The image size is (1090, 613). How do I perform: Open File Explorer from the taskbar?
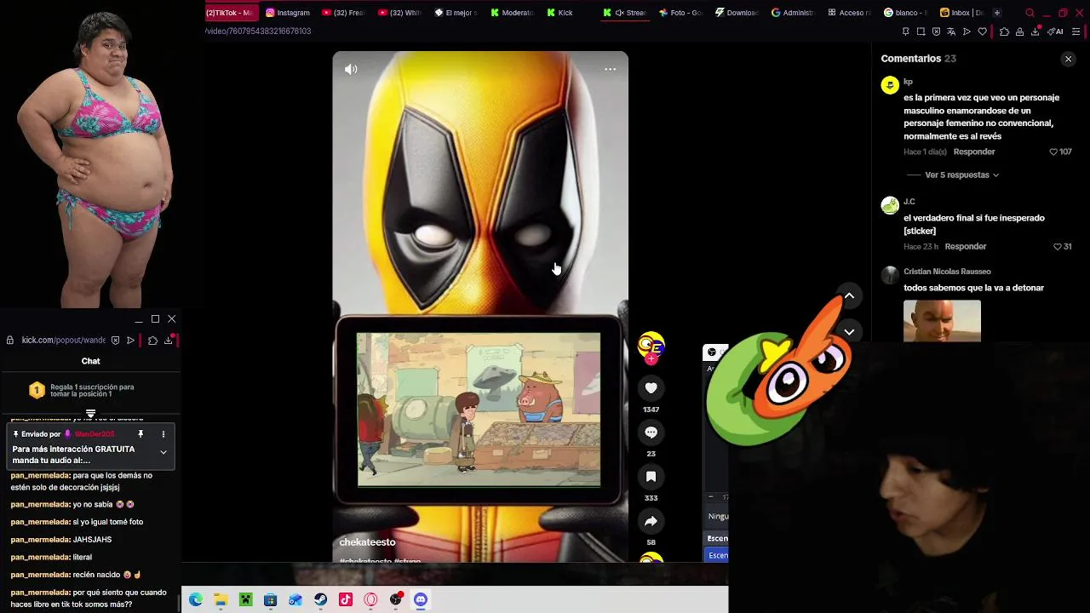pos(221,599)
